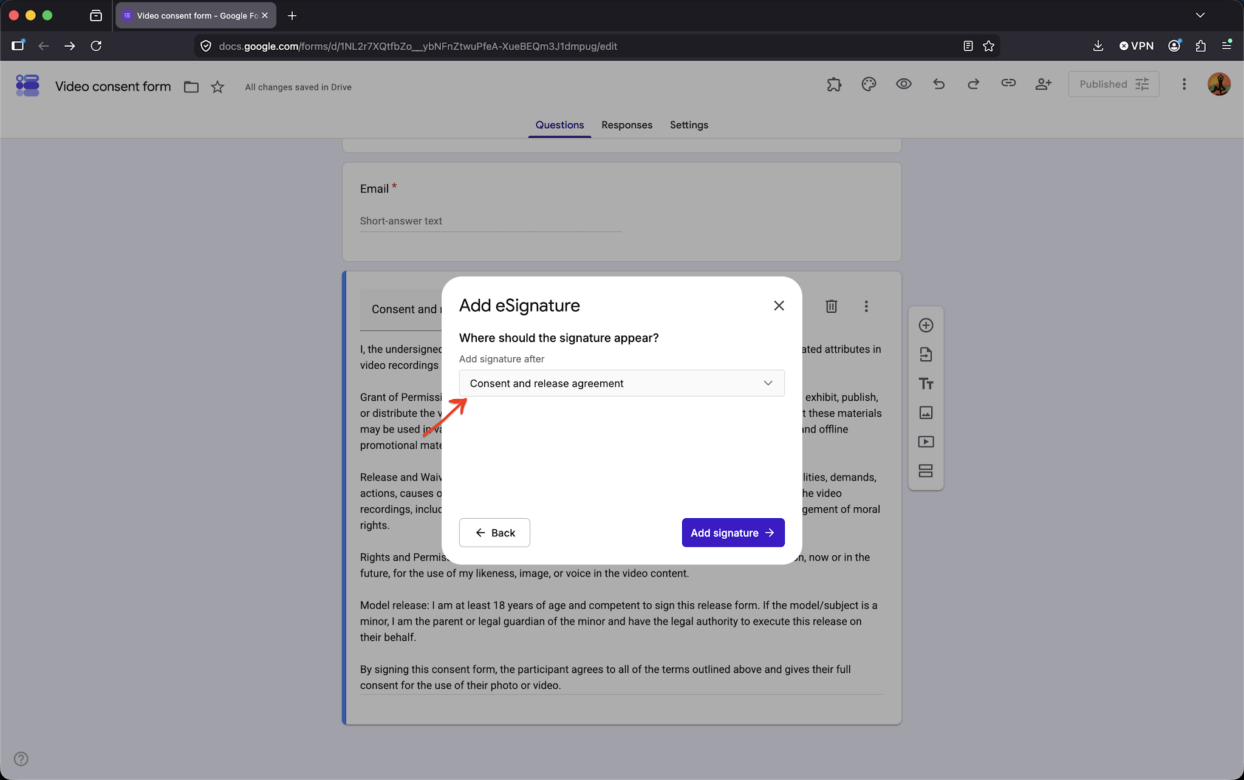Screen dimensions: 1244x780
Task: Add image from the side toolbar
Action: 926,412
